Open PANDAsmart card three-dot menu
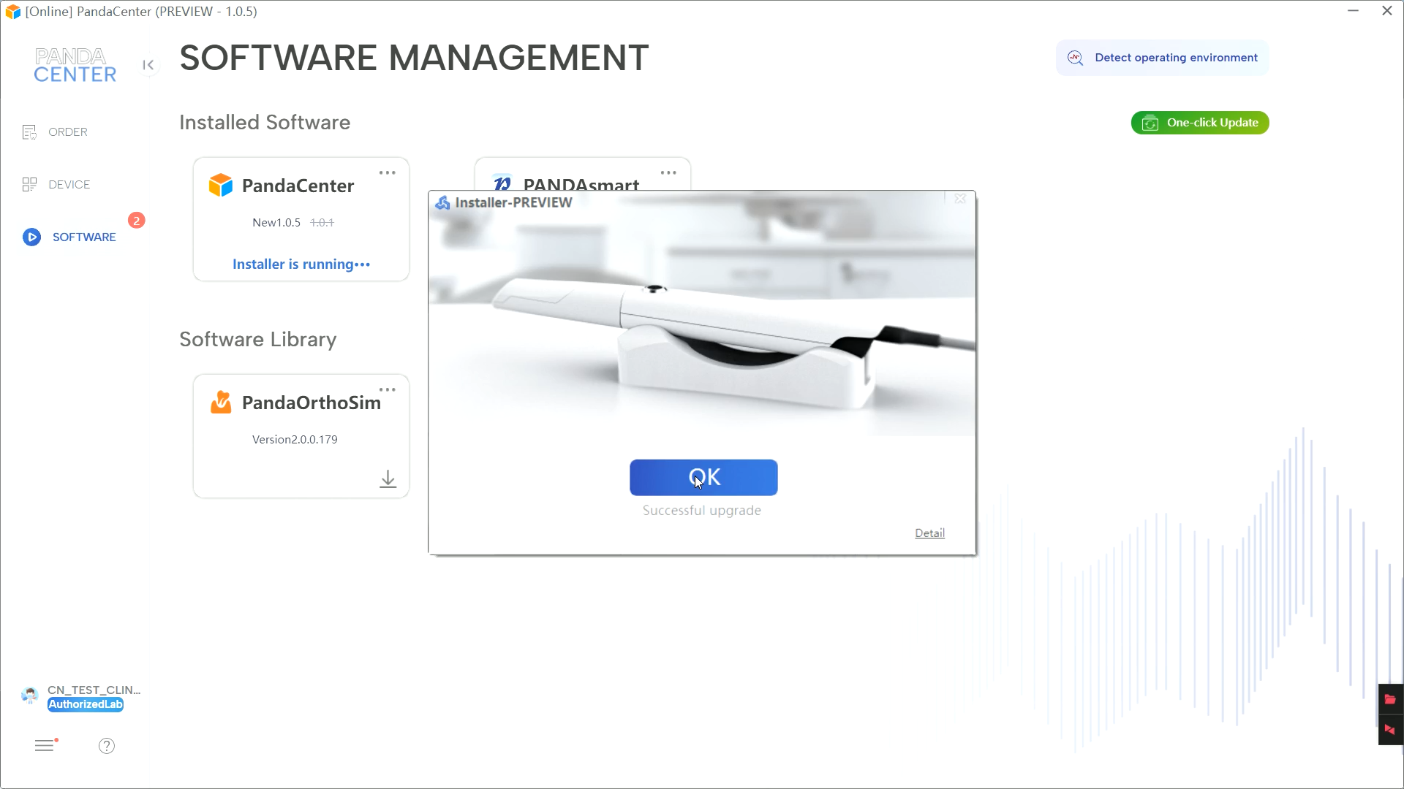The width and height of the screenshot is (1404, 789). (x=668, y=173)
